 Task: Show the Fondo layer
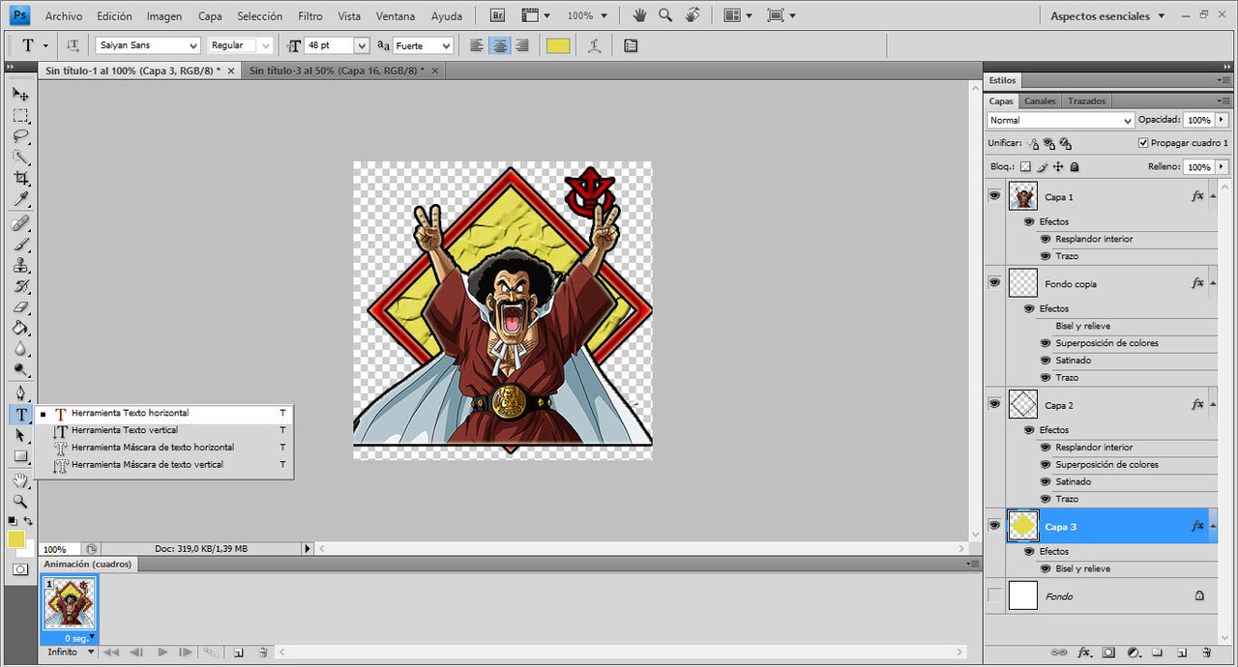click(994, 595)
